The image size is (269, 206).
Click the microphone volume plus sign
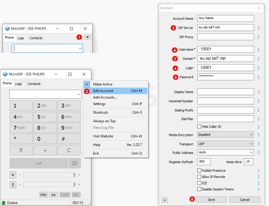(79, 184)
